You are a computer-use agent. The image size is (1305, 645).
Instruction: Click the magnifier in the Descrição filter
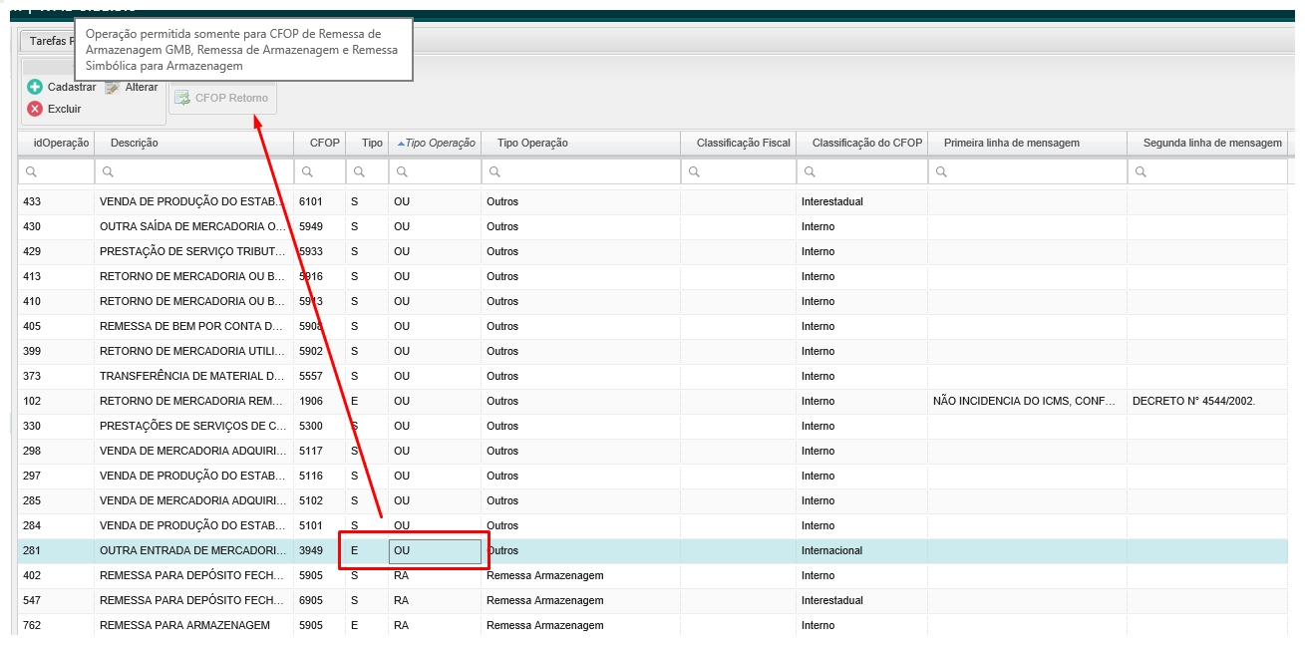point(108,172)
